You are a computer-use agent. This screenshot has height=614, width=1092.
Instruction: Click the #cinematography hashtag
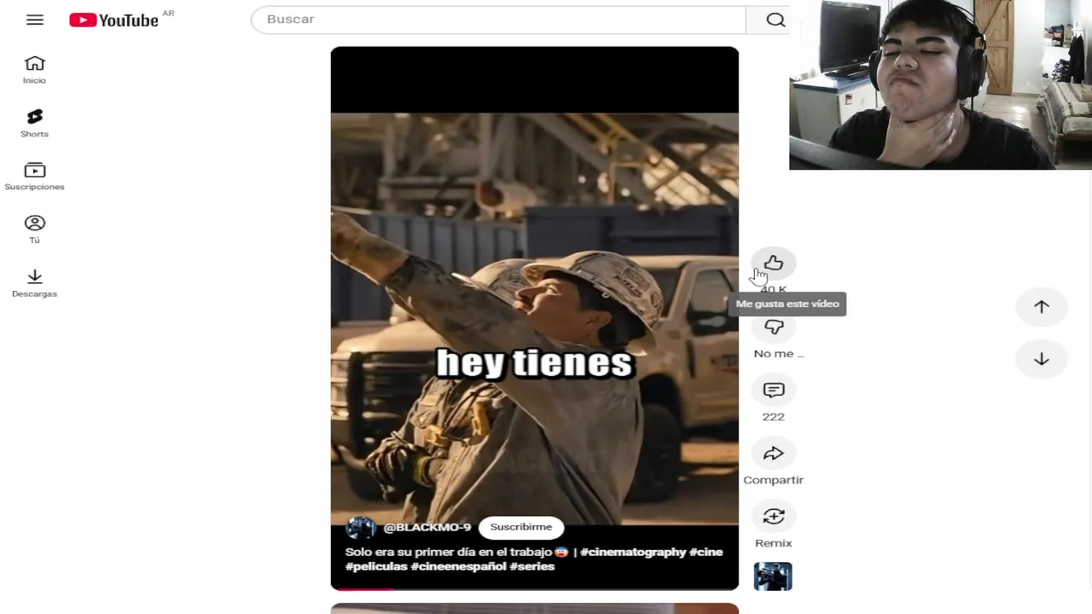(632, 552)
